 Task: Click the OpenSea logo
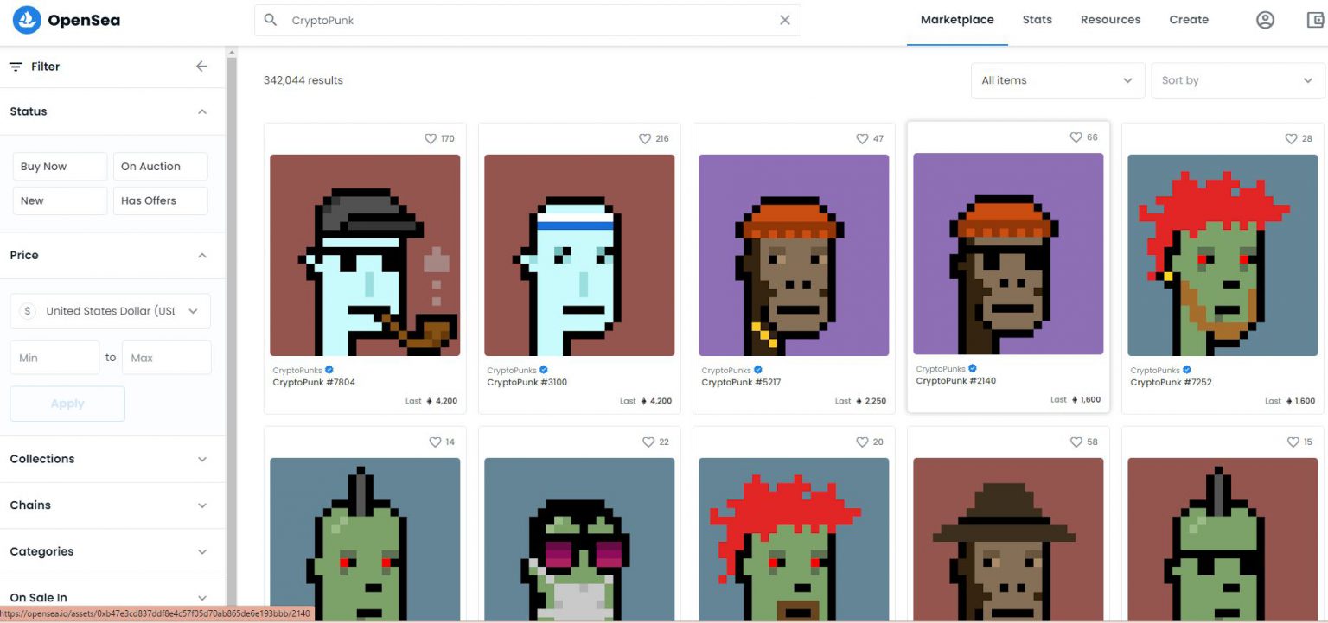(65, 19)
